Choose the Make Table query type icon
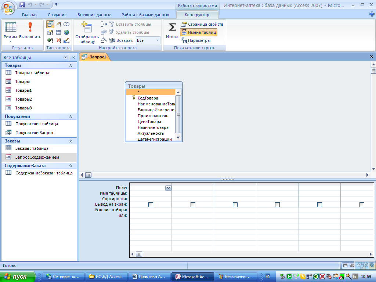 pos(50,32)
